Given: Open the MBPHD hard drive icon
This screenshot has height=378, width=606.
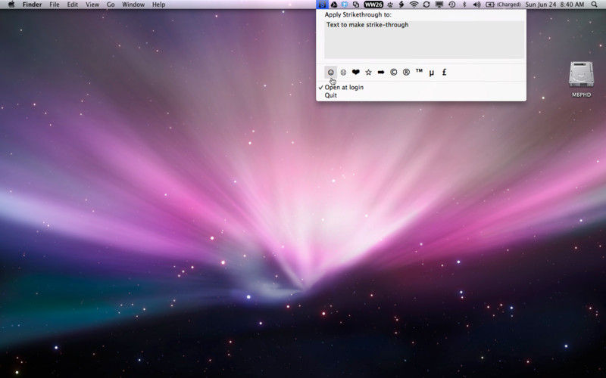Looking at the screenshot, I should (x=581, y=79).
